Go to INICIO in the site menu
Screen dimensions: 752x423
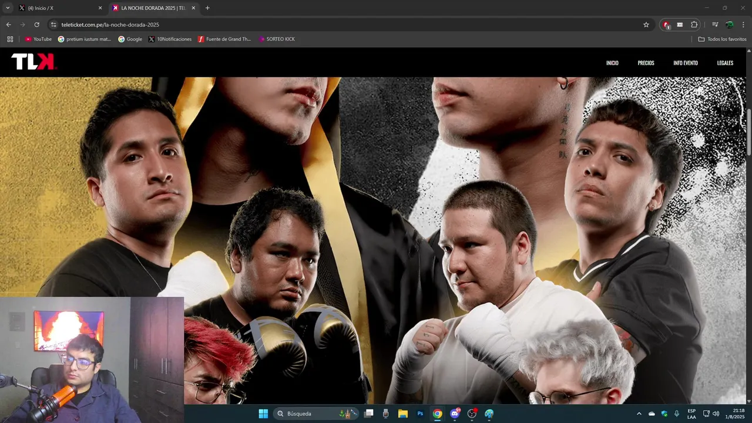pyautogui.click(x=612, y=63)
